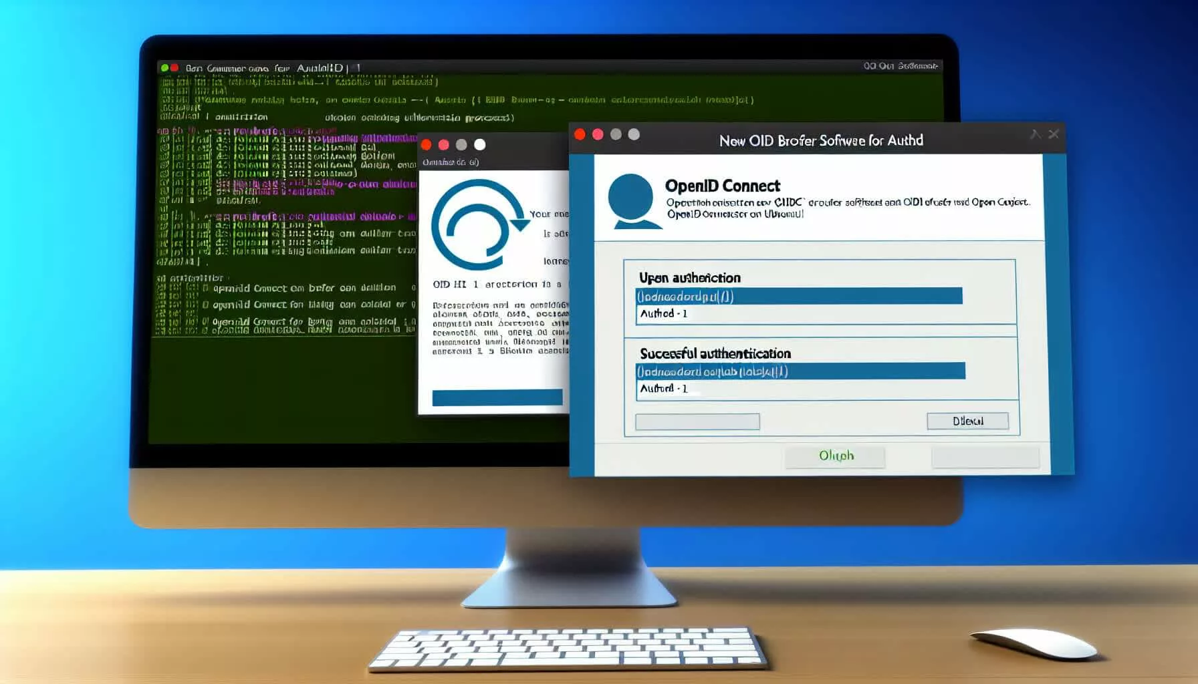1198x684 pixels.
Task: Click the second gray dot in the Authd dialog title bar
Action: [x=634, y=134]
